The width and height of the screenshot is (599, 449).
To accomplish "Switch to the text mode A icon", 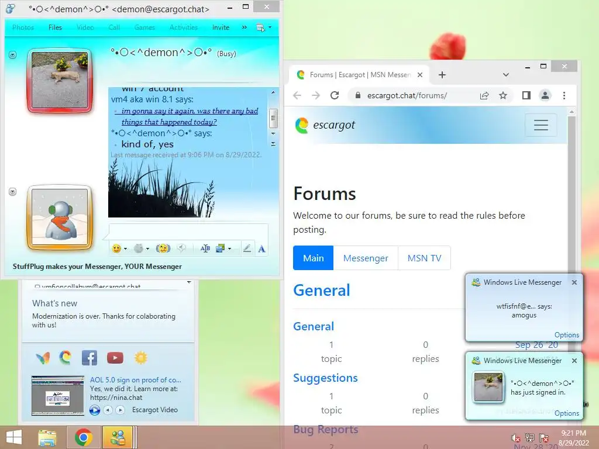I will pyautogui.click(x=261, y=249).
